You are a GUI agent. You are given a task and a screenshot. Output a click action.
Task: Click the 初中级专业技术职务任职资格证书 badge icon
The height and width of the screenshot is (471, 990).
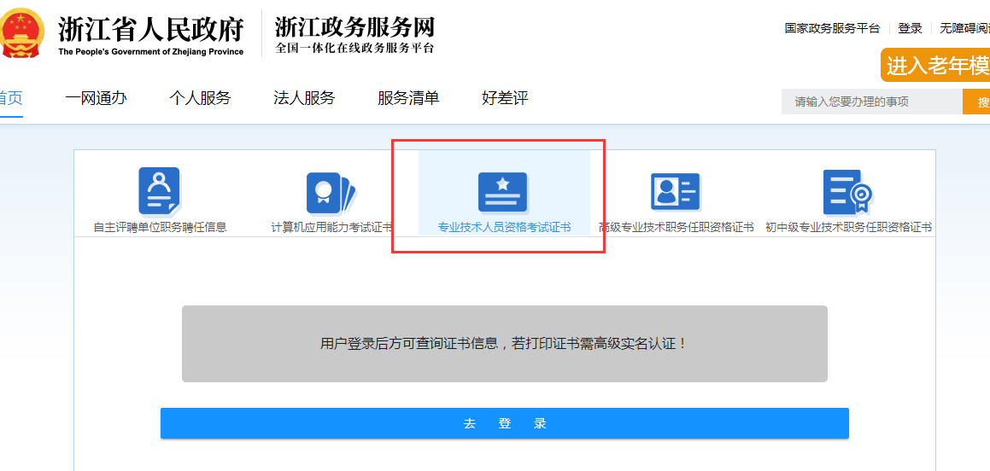click(x=848, y=192)
